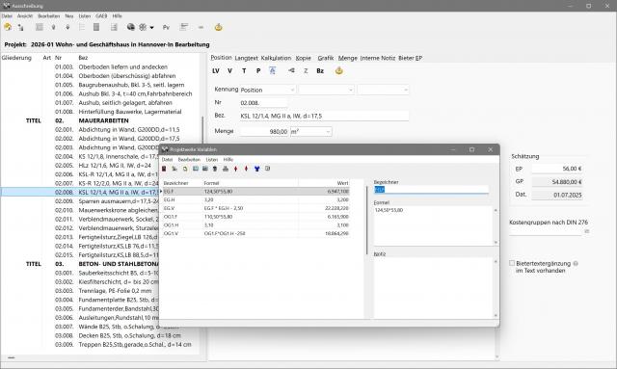
Task: Switch to the Langtext tab
Action: (x=246, y=58)
